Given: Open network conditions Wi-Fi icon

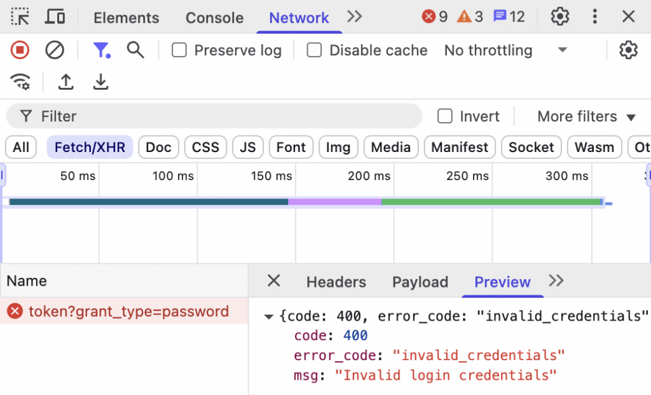Looking at the screenshot, I should pyautogui.click(x=20, y=82).
